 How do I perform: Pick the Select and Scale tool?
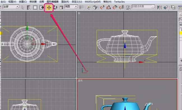[x=61, y=8]
